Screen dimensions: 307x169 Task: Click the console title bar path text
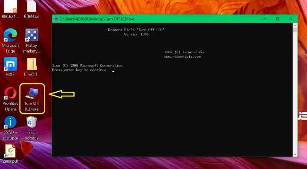coord(97,19)
